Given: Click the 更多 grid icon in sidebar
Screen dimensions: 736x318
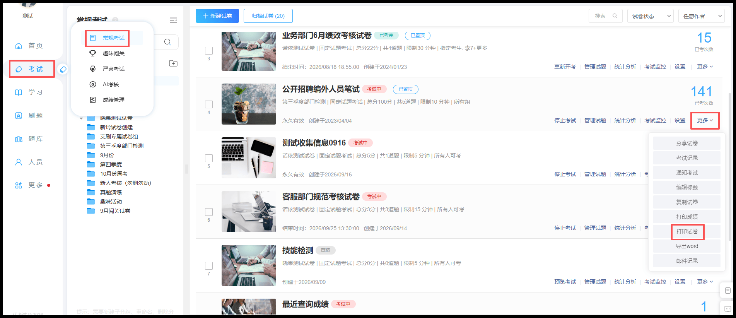Looking at the screenshot, I should pyautogui.click(x=19, y=185).
